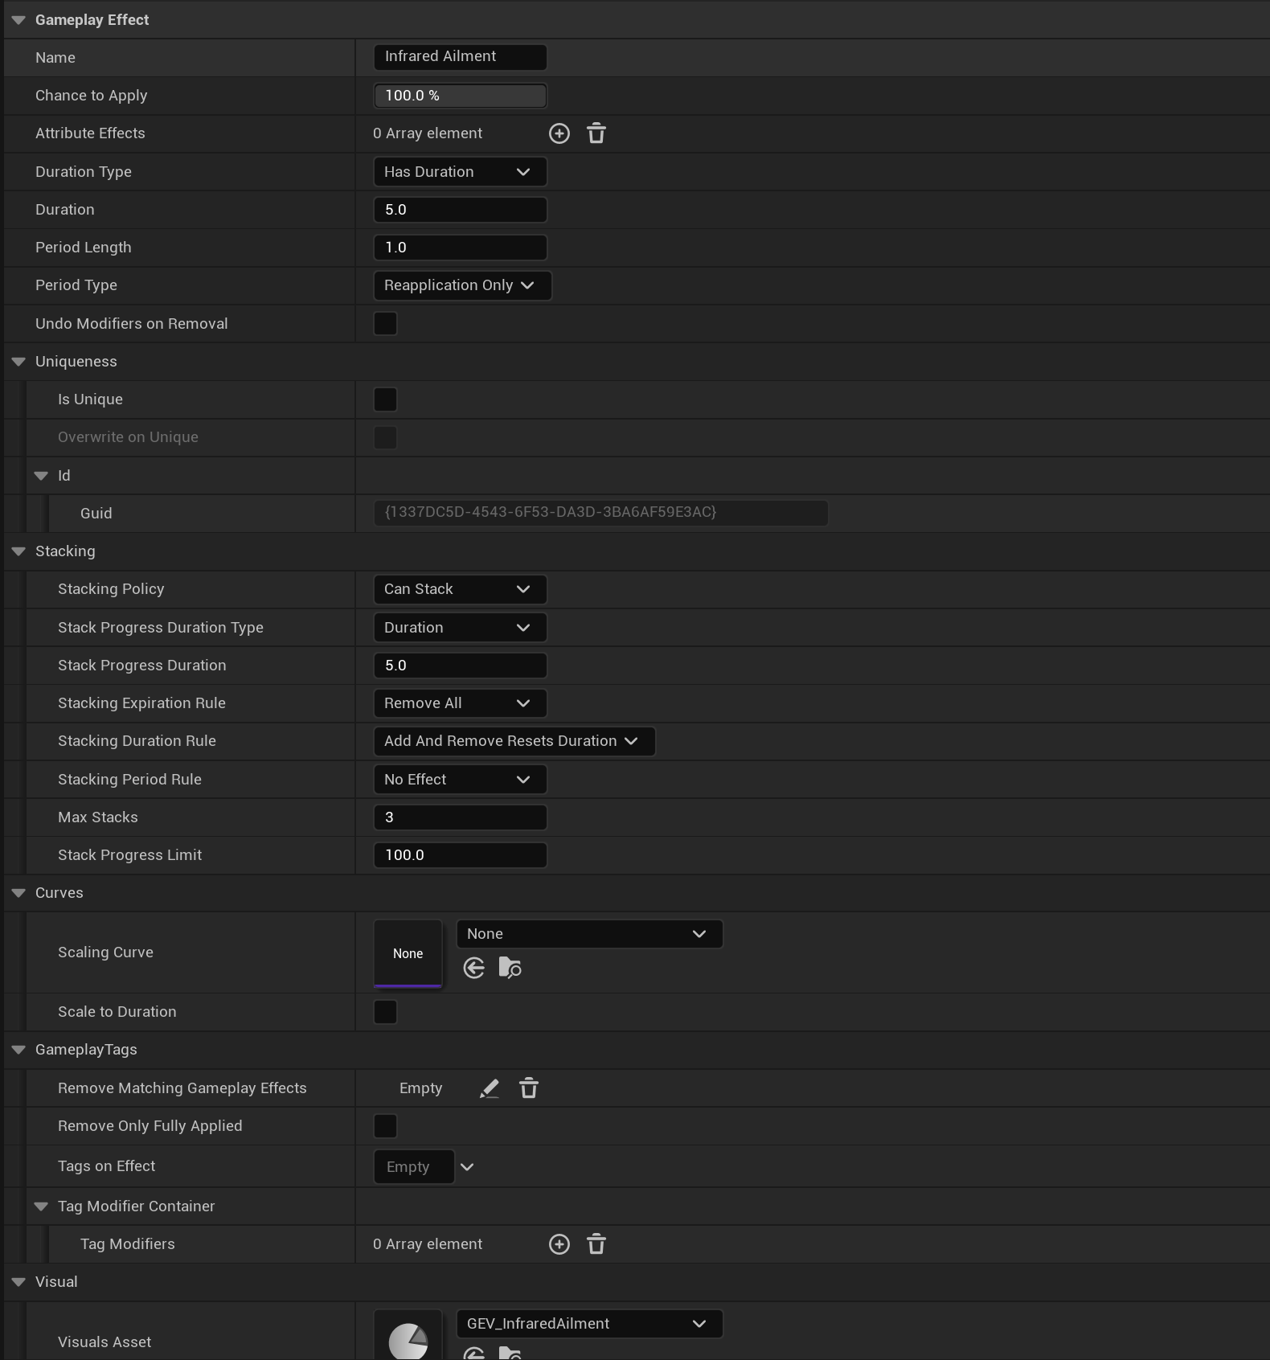Collapse the Curves section
The height and width of the screenshot is (1360, 1270).
click(x=18, y=893)
